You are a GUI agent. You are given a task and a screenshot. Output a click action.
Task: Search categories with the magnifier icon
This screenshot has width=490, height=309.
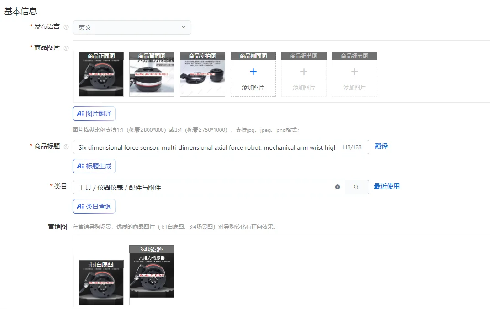point(357,187)
